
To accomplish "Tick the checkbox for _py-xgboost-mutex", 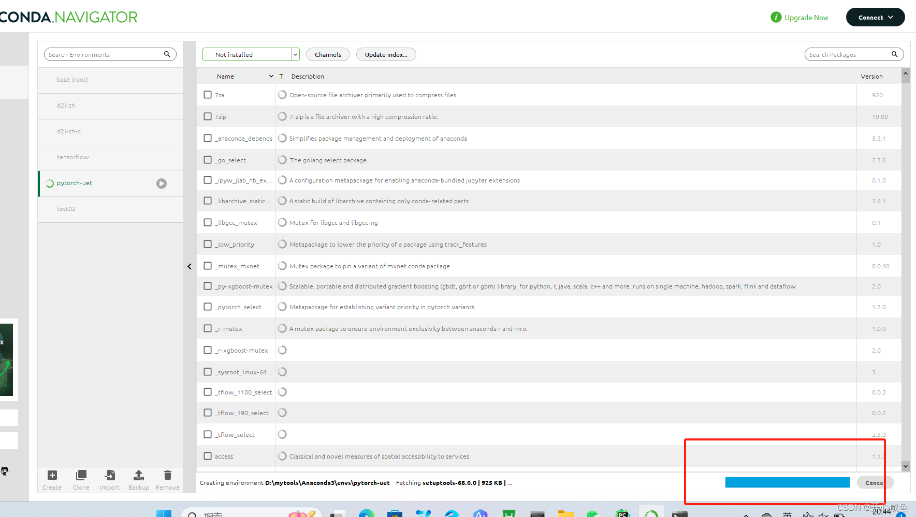I will click(x=208, y=286).
